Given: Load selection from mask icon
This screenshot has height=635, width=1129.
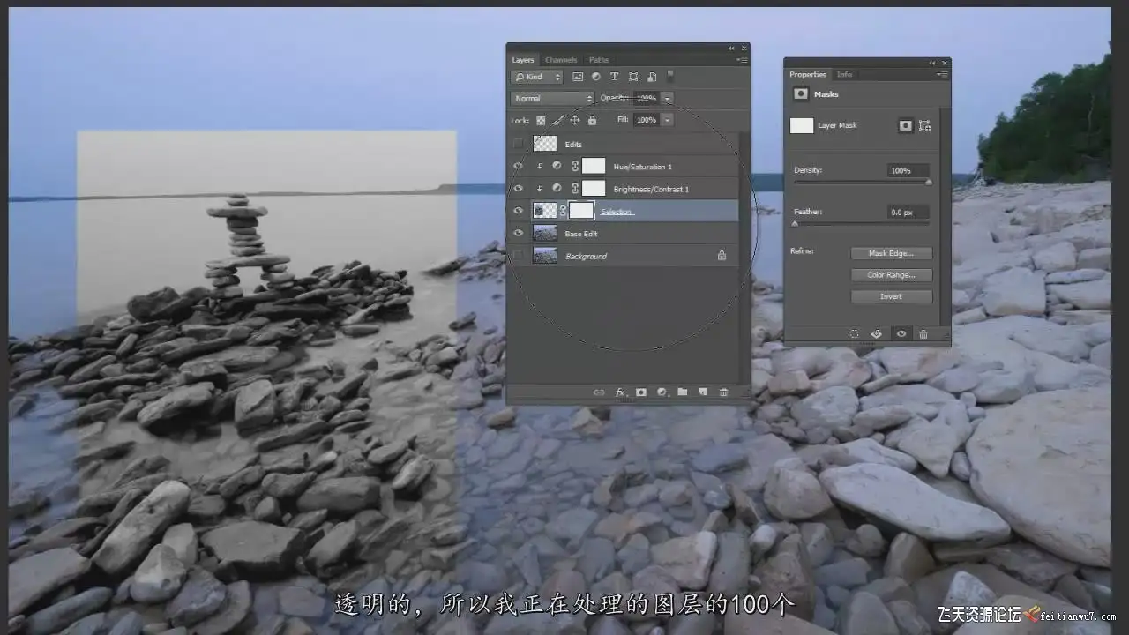Looking at the screenshot, I should [x=854, y=334].
